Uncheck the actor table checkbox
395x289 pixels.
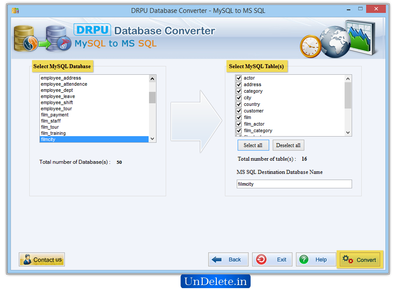pyautogui.click(x=239, y=78)
